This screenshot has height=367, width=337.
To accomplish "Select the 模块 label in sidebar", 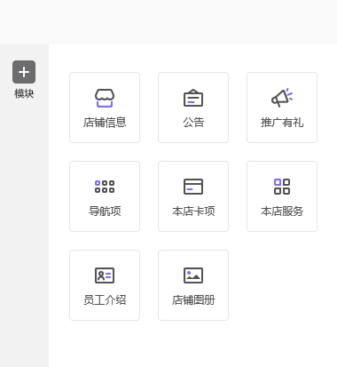I will 24,93.
